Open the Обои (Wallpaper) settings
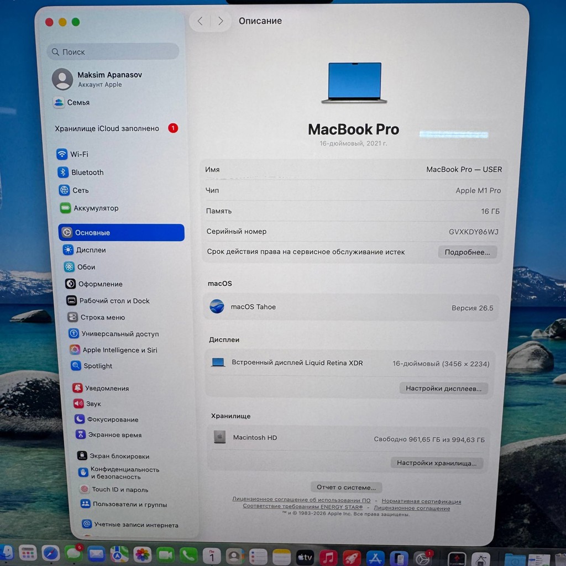 80,267
